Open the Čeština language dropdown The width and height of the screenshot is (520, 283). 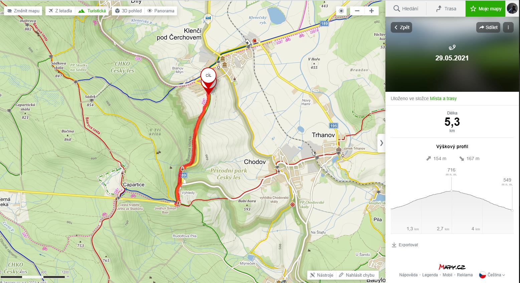tap(492, 275)
